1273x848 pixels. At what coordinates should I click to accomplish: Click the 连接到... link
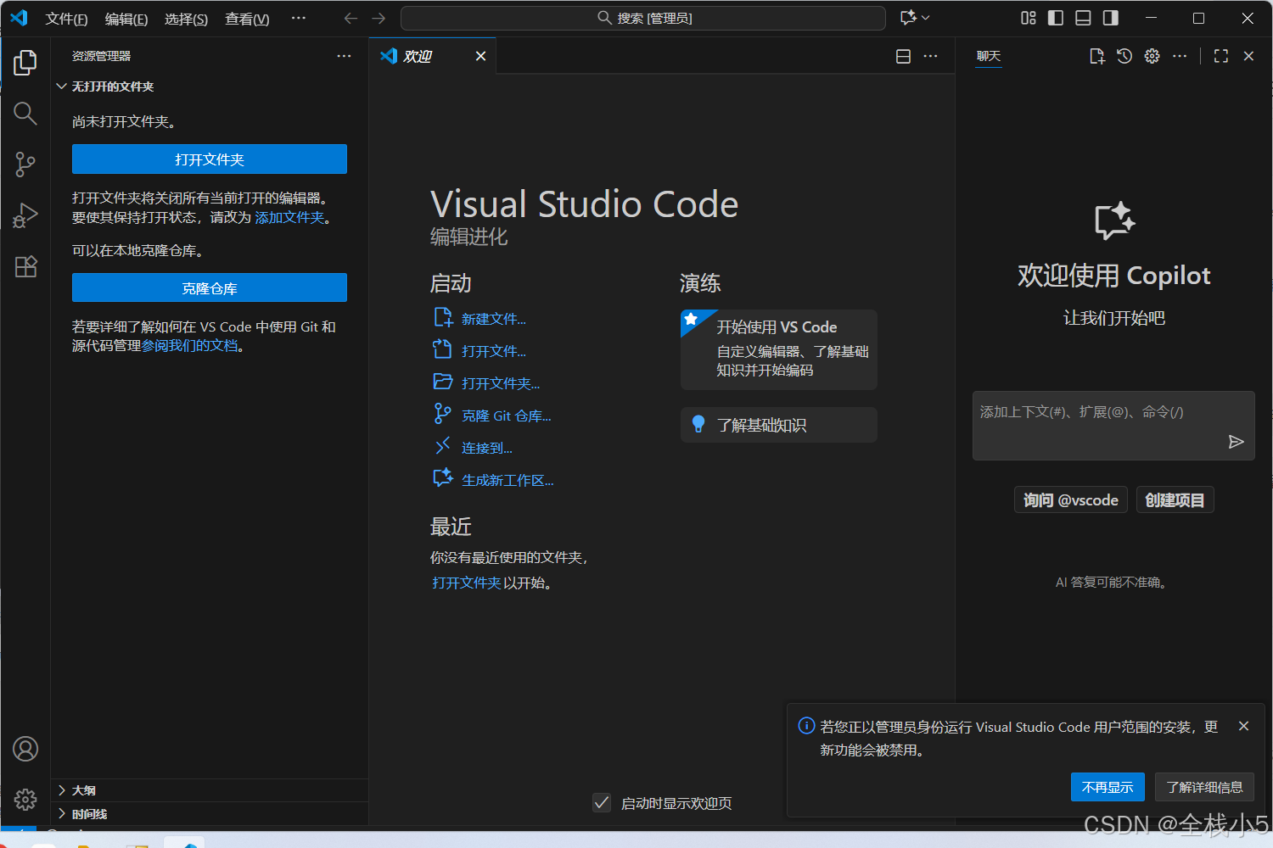[487, 448]
